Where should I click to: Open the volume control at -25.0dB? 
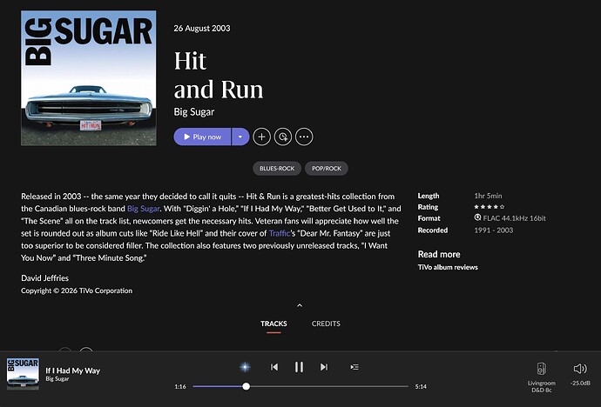(580, 374)
